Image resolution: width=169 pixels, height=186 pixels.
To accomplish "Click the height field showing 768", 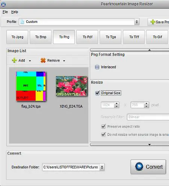I will pos(137,105).
